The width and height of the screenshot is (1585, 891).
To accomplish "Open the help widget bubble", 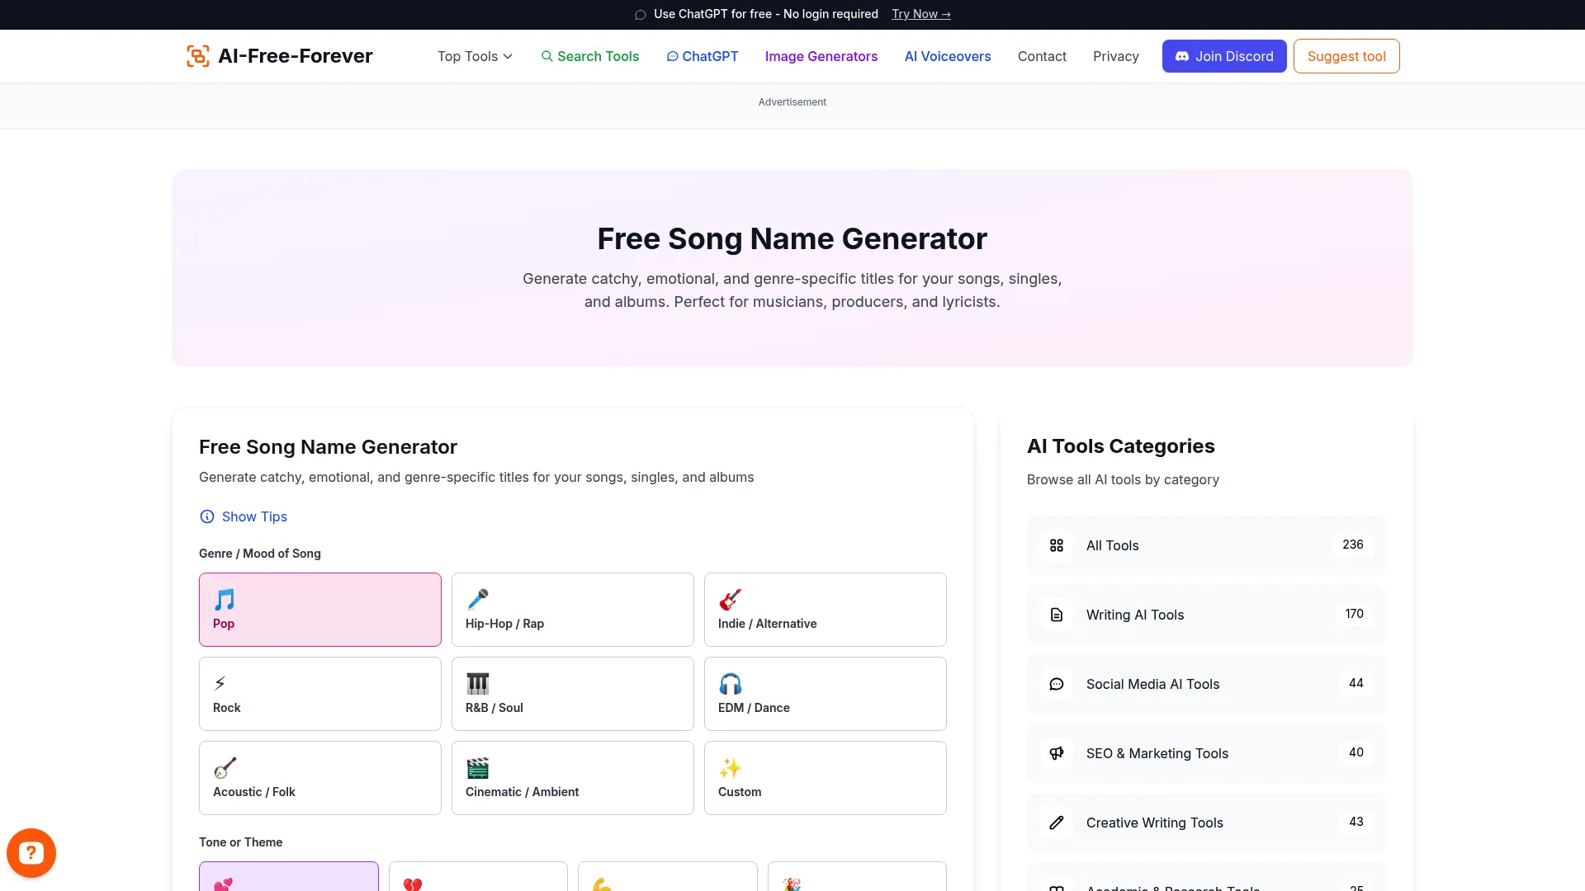I will [31, 852].
